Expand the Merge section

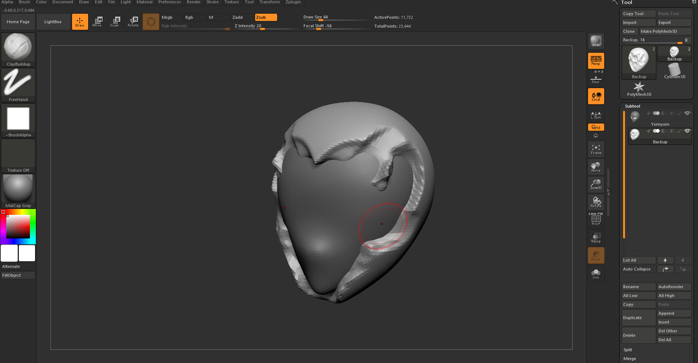pyautogui.click(x=630, y=359)
